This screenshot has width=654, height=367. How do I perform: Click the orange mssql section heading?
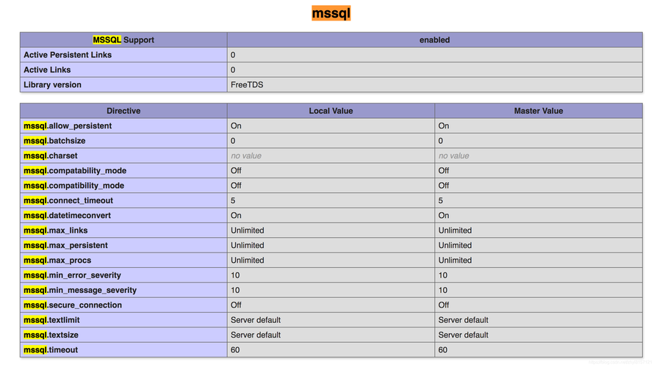pyautogui.click(x=331, y=13)
